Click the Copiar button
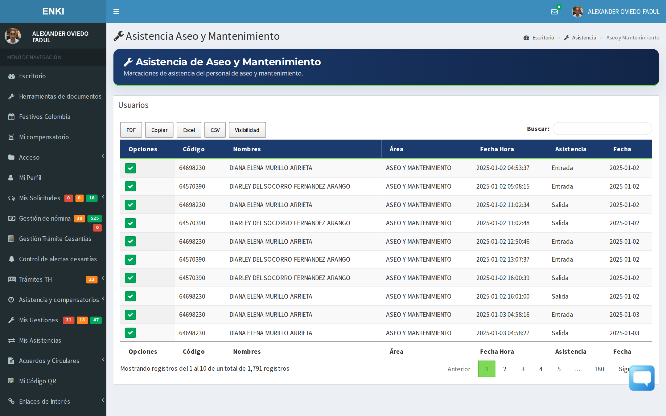Image resolution: width=666 pixels, height=416 pixels. [x=159, y=130]
